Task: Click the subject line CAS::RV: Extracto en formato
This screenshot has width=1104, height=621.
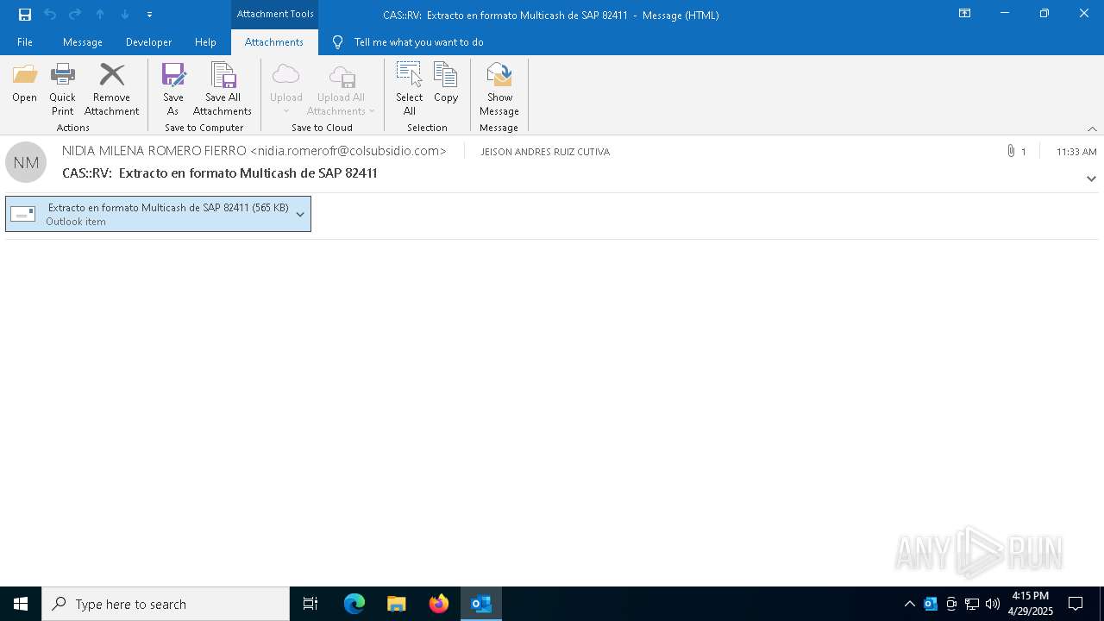Action: tap(220, 173)
